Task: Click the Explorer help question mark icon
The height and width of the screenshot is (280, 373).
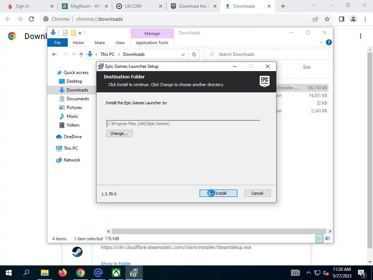Action: [x=329, y=42]
